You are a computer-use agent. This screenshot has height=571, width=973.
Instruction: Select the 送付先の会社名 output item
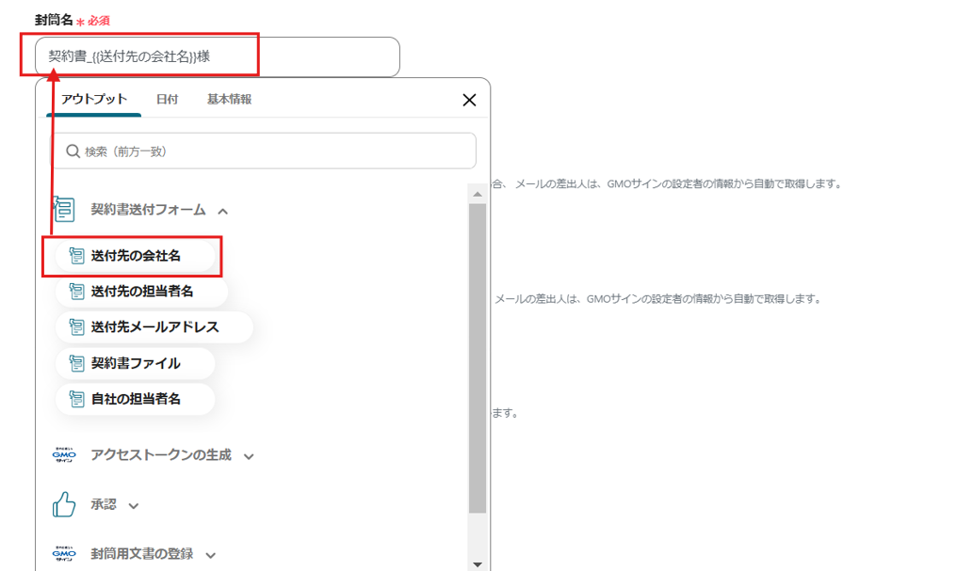[134, 256]
